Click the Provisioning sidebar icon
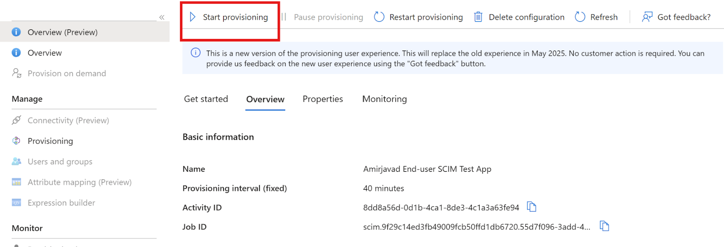Viewport: 724px width, 247px height. click(x=16, y=141)
